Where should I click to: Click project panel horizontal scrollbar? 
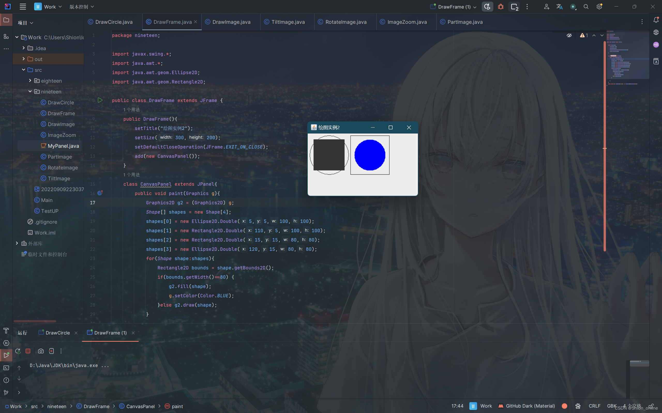click(x=35, y=321)
